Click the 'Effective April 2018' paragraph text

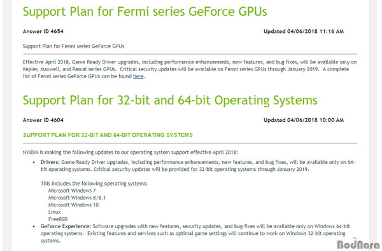click(190, 69)
